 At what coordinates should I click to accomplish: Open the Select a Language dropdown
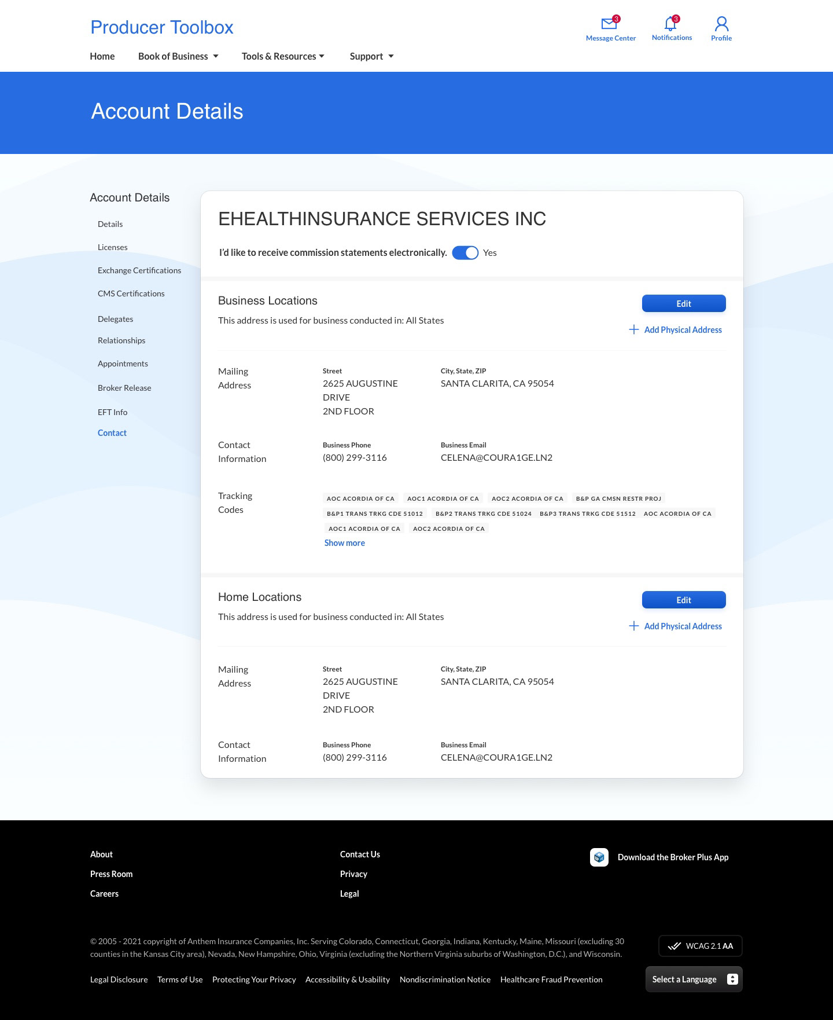694,979
